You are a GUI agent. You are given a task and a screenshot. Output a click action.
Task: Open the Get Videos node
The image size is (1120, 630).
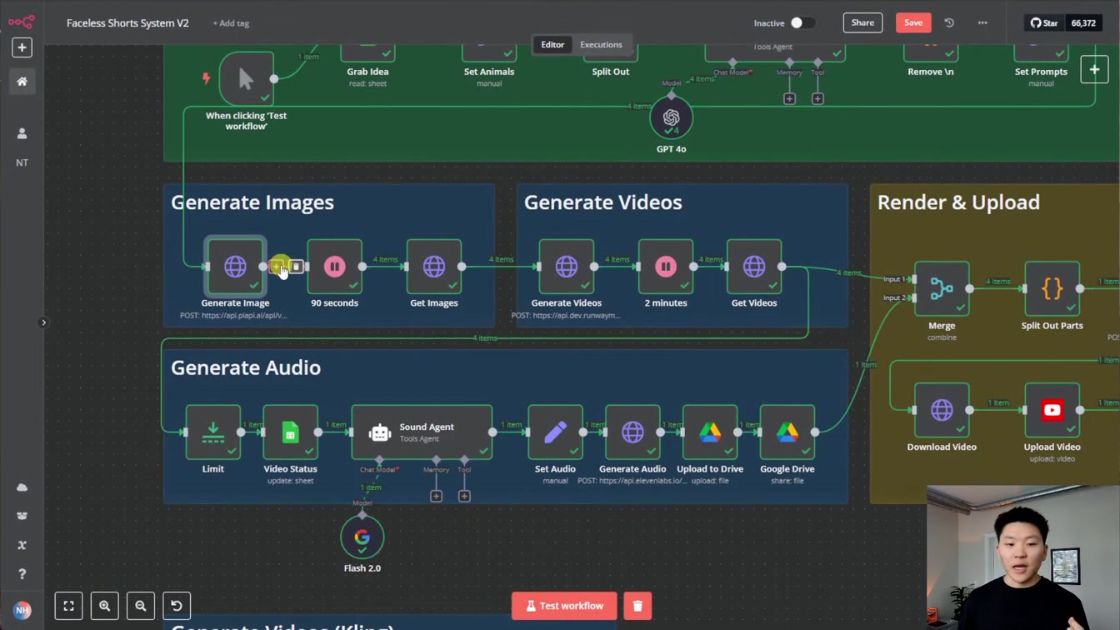click(x=754, y=267)
